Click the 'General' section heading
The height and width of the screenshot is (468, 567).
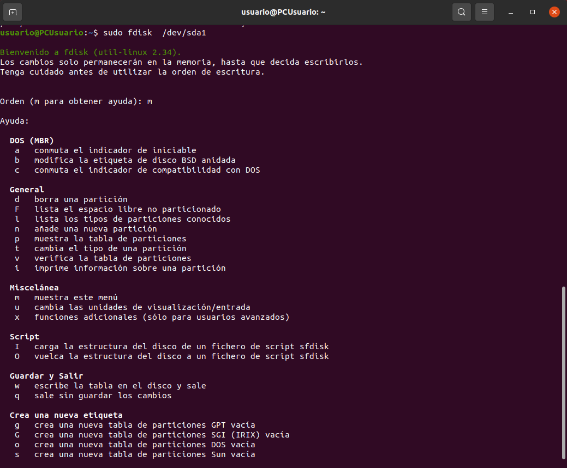(x=27, y=190)
